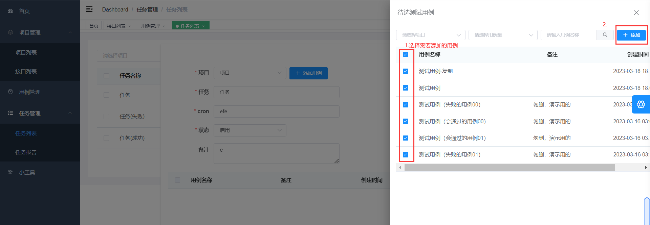Collapse the 任务管理 sidebar section
This screenshot has height=225, width=650.
pos(70,113)
